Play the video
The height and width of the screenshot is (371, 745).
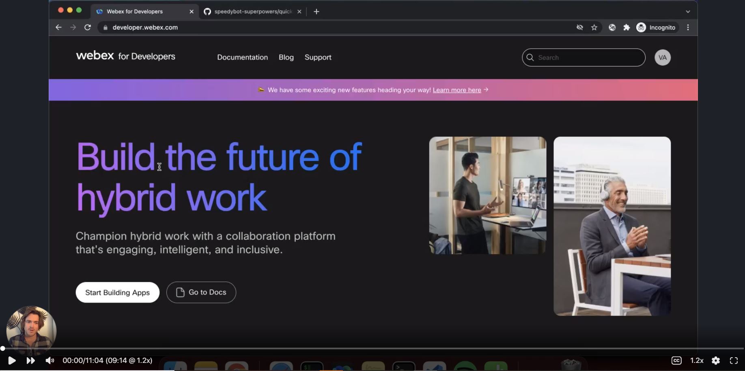point(12,360)
